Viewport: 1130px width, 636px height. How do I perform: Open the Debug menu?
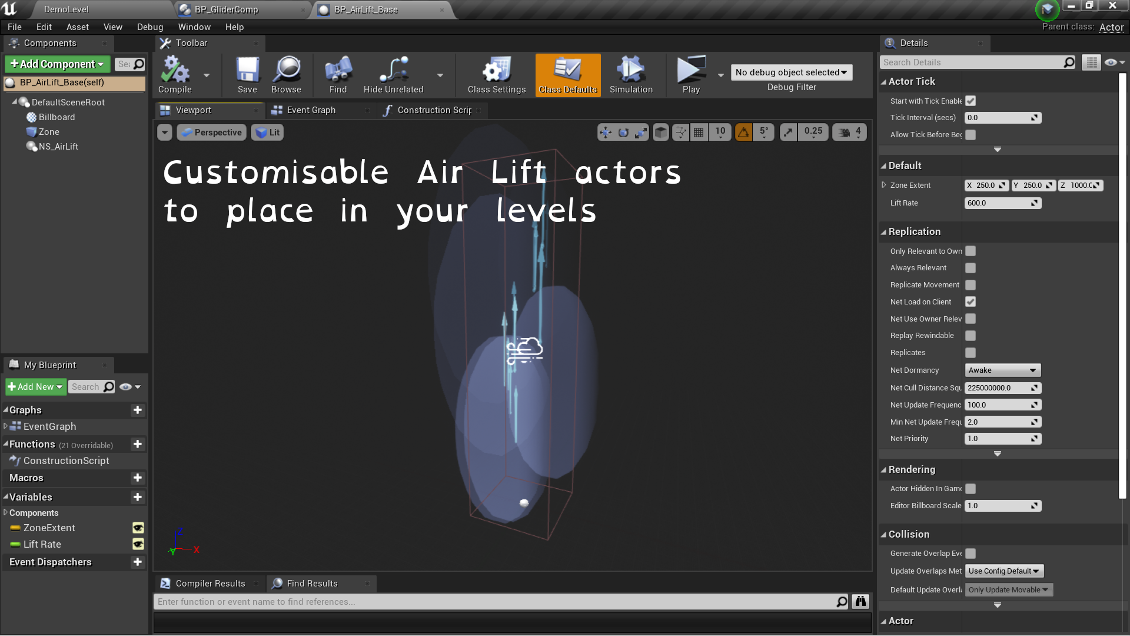pyautogui.click(x=150, y=26)
